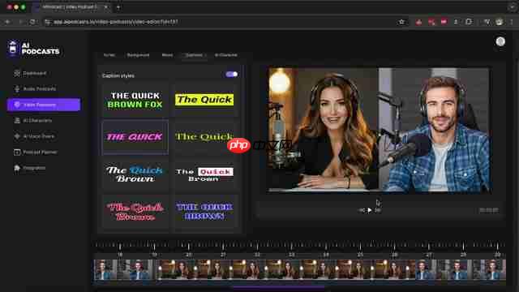
Task: Toggle the Caption styles switch
Action: click(x=232, y=74)
